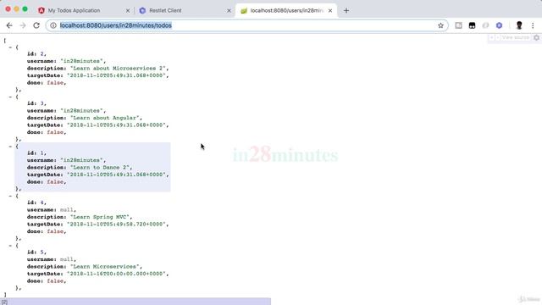542x305 pixels.
Task: Select the localhost:8080/users tab
Action: (x=287, y=11)
